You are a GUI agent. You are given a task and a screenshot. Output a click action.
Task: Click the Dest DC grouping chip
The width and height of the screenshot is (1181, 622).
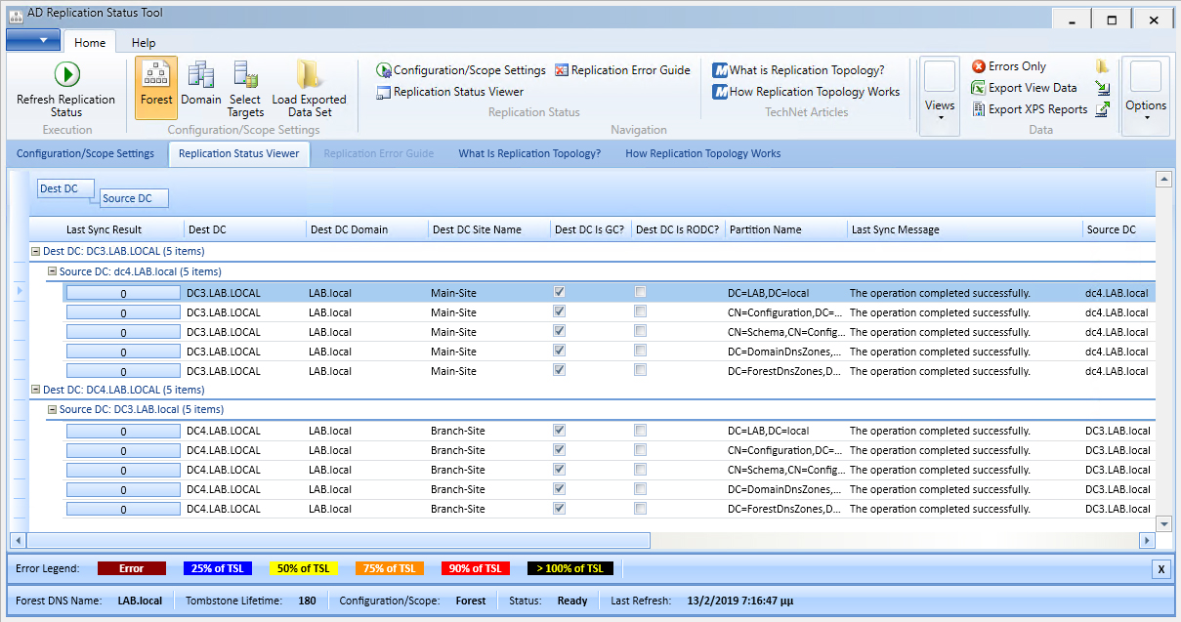pyautogui.click(x=65, y=188)
